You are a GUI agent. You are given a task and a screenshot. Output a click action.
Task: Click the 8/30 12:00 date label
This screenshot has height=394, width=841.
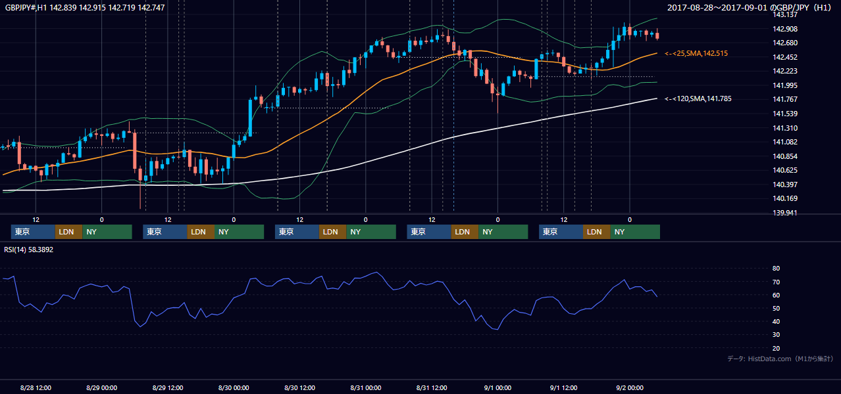(299, 388)
